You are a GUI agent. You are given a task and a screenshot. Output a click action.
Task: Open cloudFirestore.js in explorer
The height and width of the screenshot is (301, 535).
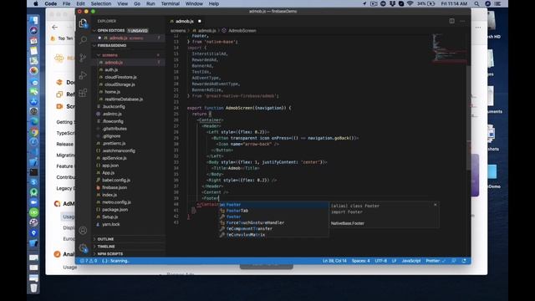click(120, 77)
